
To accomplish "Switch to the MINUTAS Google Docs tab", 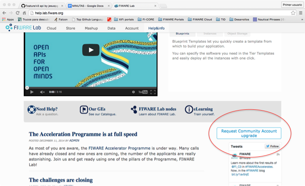I will 88,6.
